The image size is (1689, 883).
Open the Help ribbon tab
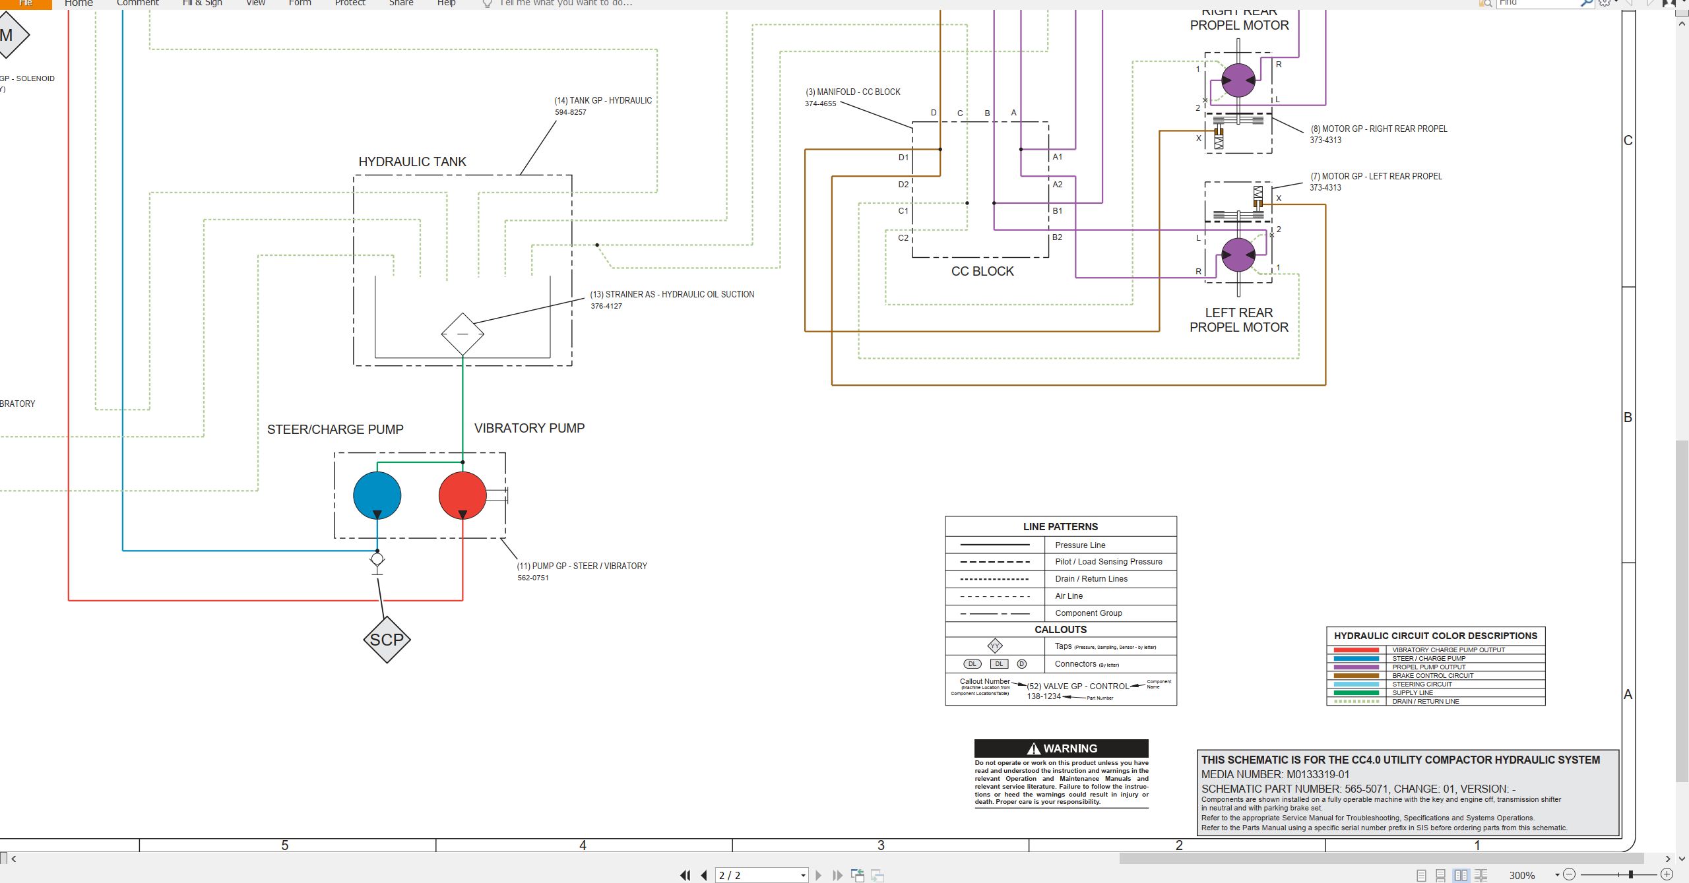tap(447, 3)
